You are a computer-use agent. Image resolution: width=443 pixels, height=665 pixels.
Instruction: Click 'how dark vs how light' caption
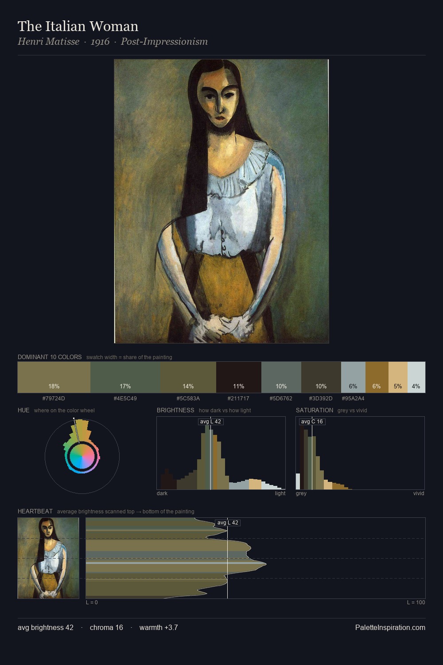pos(225,410)
